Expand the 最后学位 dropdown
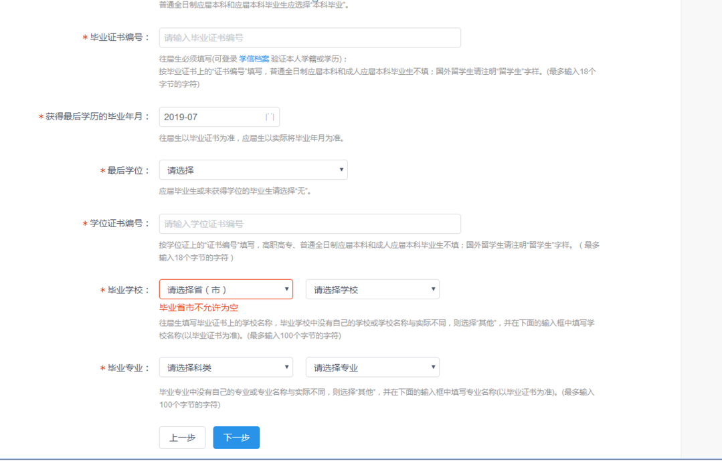The height and width of the screenshot is (461, 722). [253, 170]
